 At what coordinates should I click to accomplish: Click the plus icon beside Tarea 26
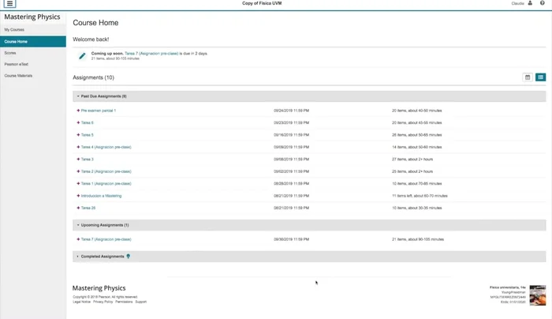coord(78,208)
